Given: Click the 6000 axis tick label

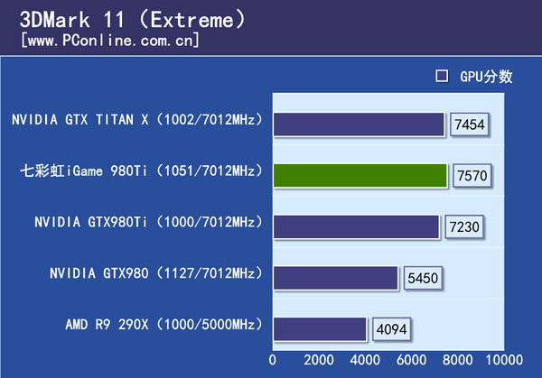Looking at the screenshot, I should tap(411, 360).
